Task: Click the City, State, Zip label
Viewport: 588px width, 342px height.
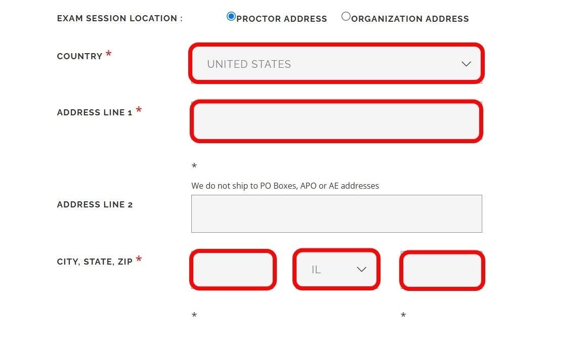Action: [x=95, y=262]
